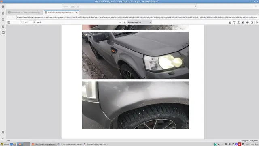259x146 pixels.
Task: Switch to Портал Росимущество taskbar window
Action: pos(96,144)
